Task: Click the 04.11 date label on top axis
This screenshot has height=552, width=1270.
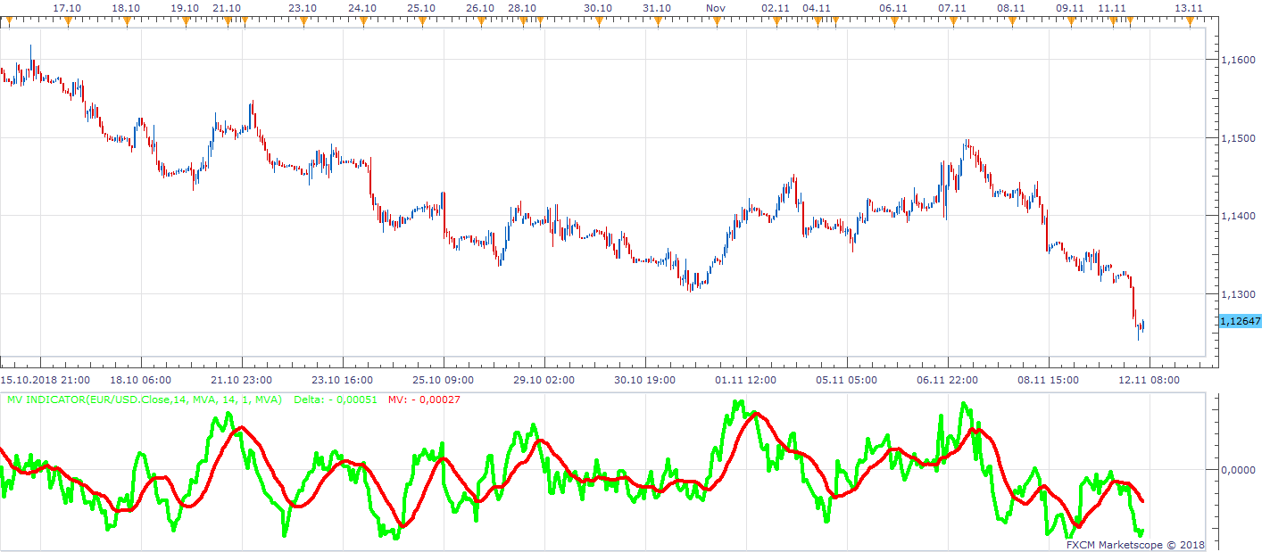Action: pos(818,7)
